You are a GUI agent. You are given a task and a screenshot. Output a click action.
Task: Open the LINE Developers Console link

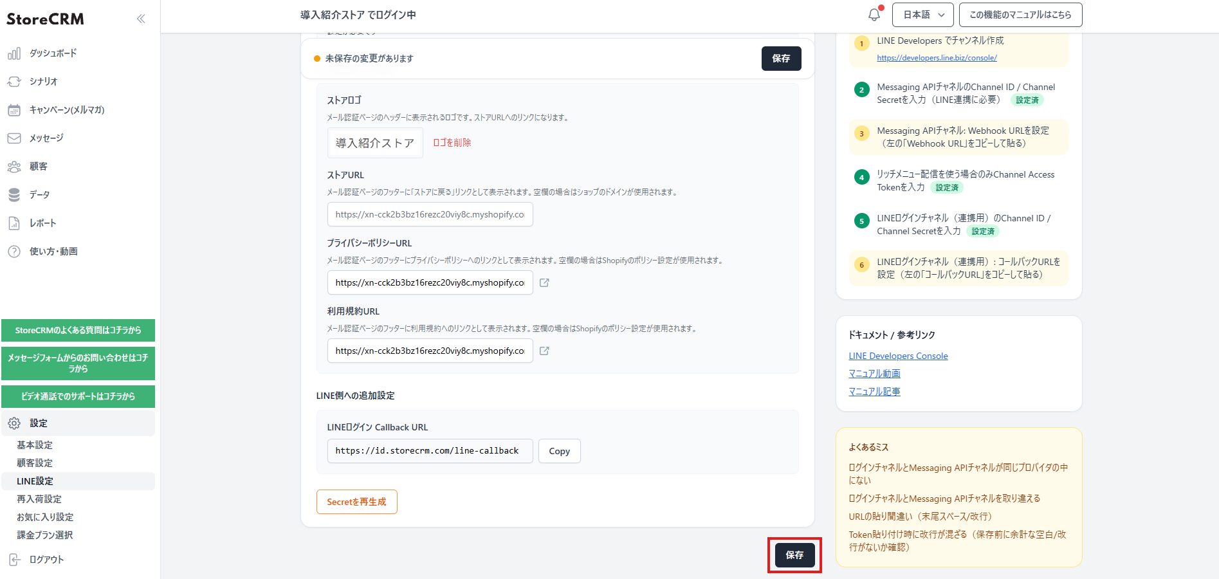(x=898, y=356)
